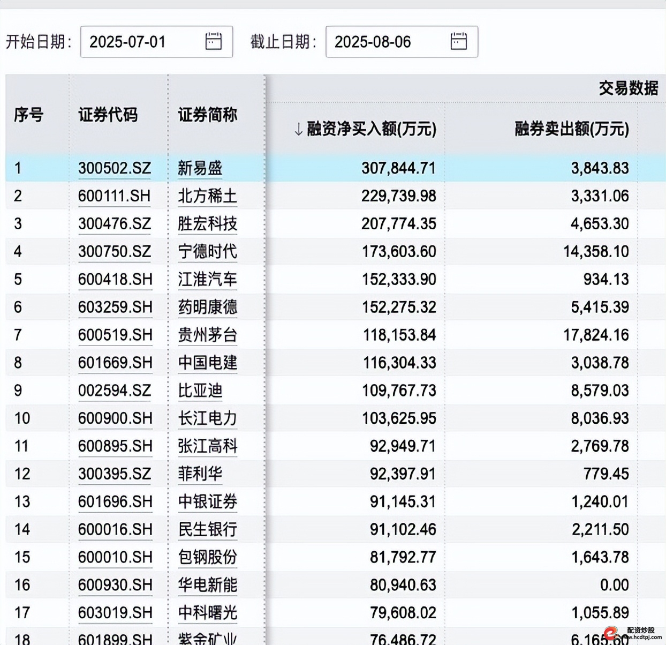Screen dimensions: 666x645
Task: Open the 贵州茅台 stock name link
Action: 207,335
